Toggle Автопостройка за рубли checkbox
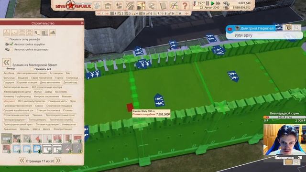This screenshot has width=306, height=172. pyautogui.click(x=11, y=44)
